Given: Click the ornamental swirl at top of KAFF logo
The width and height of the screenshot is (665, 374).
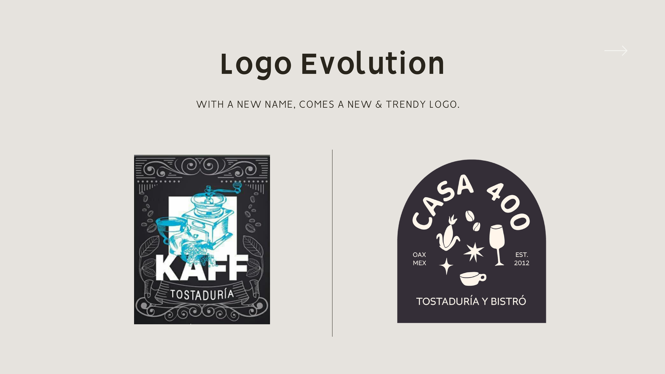Looking at the screenshot, I should (202, 167).
